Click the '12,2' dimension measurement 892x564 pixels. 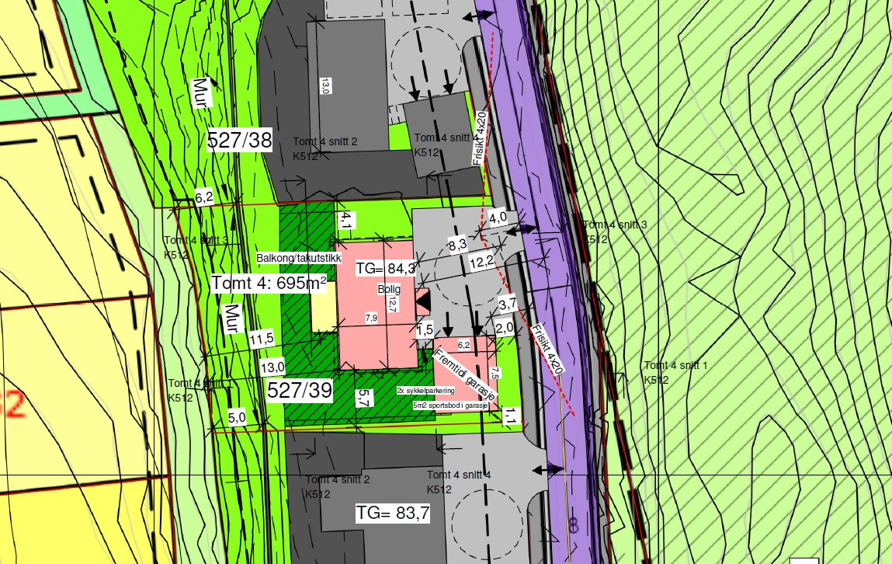482,262
